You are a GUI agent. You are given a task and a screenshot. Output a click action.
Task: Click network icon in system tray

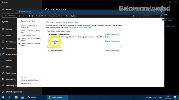[154, 97]
